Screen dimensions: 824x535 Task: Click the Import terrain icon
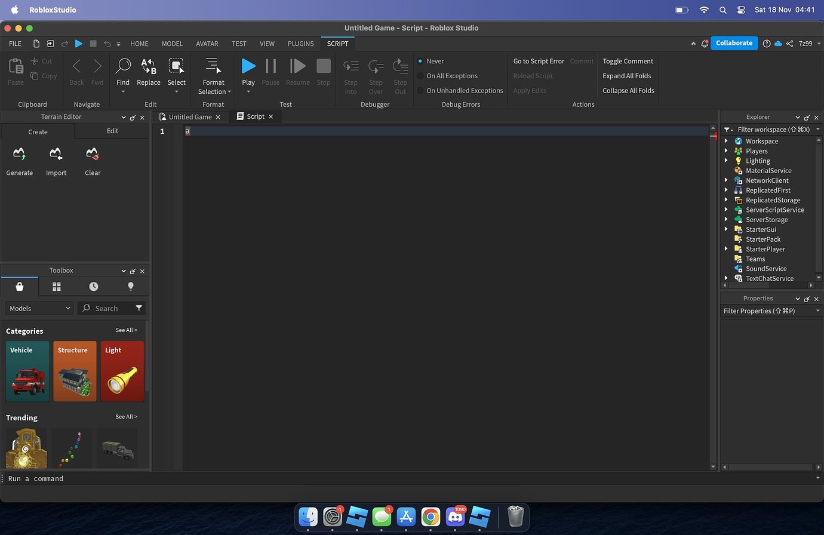[x=56, y=155]
